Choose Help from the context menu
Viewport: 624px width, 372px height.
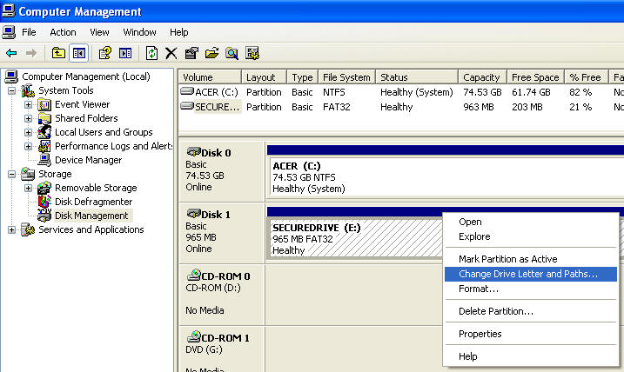coord(531,356)
